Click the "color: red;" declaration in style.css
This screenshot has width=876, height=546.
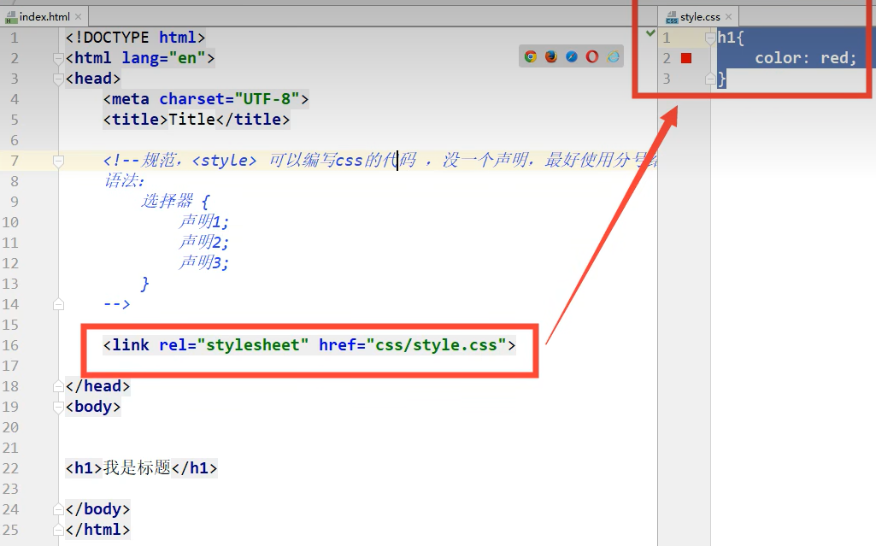805,58
